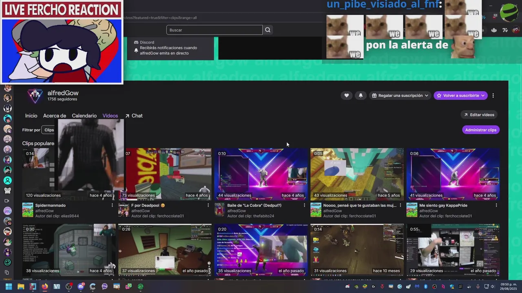Image resolution: width=522 pixels, height=293 pixels.
Task: Toggle the heart follow button for alfredGow
Action: click(347, 96)
